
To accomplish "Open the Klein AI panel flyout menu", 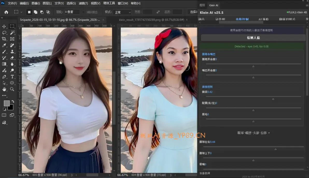I will click(x=307, y=5).
